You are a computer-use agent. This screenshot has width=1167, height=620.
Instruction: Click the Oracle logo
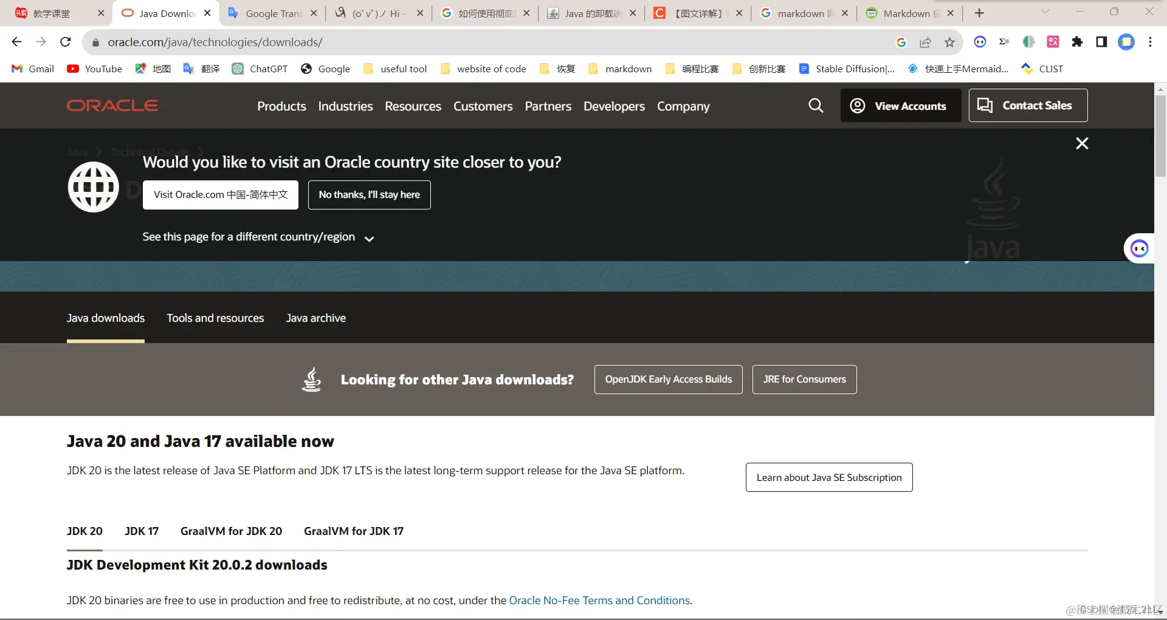[x=112, y=106]
